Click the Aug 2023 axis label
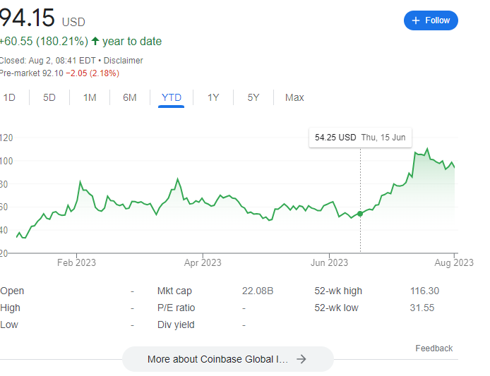Viewport: 490px width, 376px height. coord(454,262)
